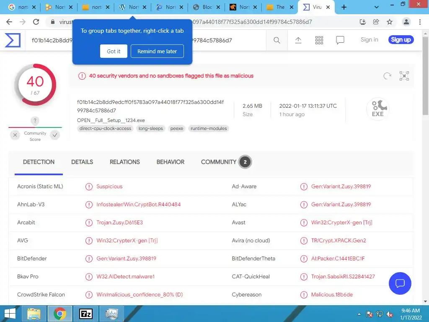This screenshot has height=322, width=429.
Task: Click the OPEN__Full__Setup__1234.exe filename
Action: pyautogui.click(x=111, y=120)
